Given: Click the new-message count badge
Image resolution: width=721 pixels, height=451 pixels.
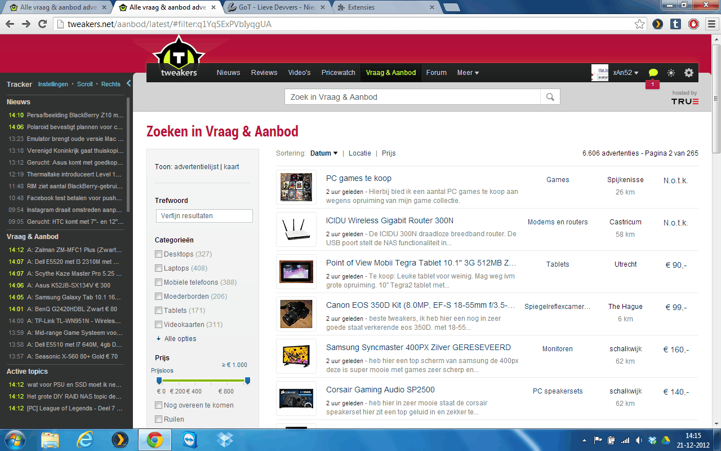Looking at the screenshot, I should coord(652,85).
